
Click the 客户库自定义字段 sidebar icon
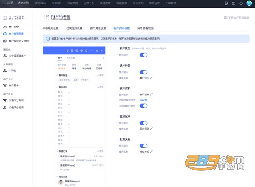5,41
